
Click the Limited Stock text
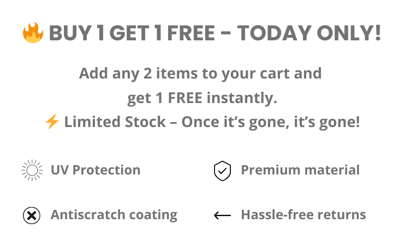[115, 122]
